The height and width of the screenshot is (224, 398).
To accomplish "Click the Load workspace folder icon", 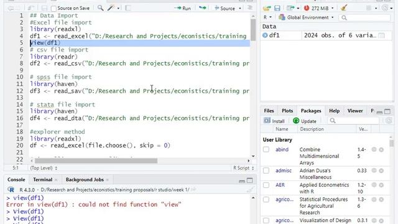I will 267,8.
